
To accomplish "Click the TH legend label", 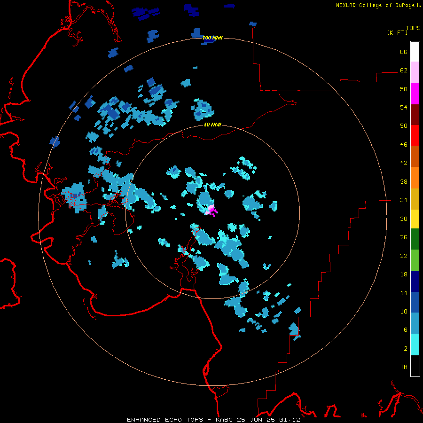I will coord(404,367).
